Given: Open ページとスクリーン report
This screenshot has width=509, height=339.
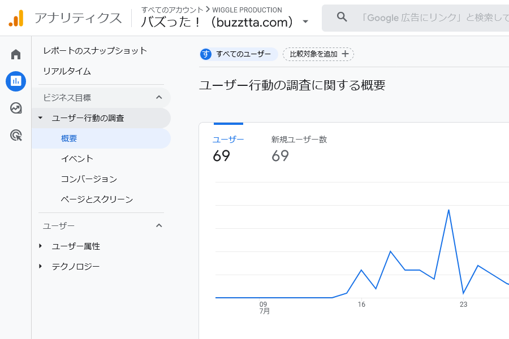Looking at the screenshot, I should pos(97,199).
